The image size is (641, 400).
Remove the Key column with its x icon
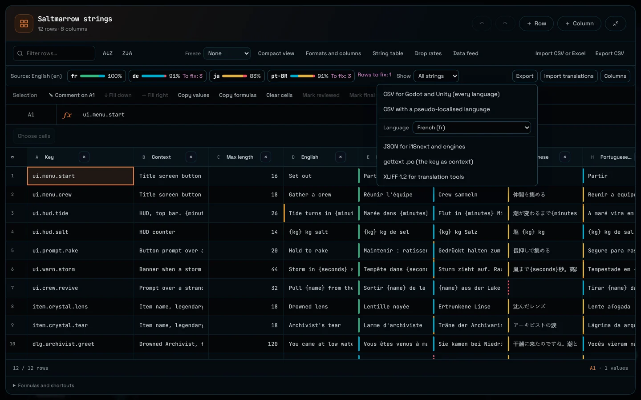point(84,157)
